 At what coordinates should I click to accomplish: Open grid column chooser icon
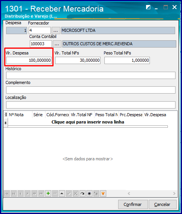(x=6, y=115)
